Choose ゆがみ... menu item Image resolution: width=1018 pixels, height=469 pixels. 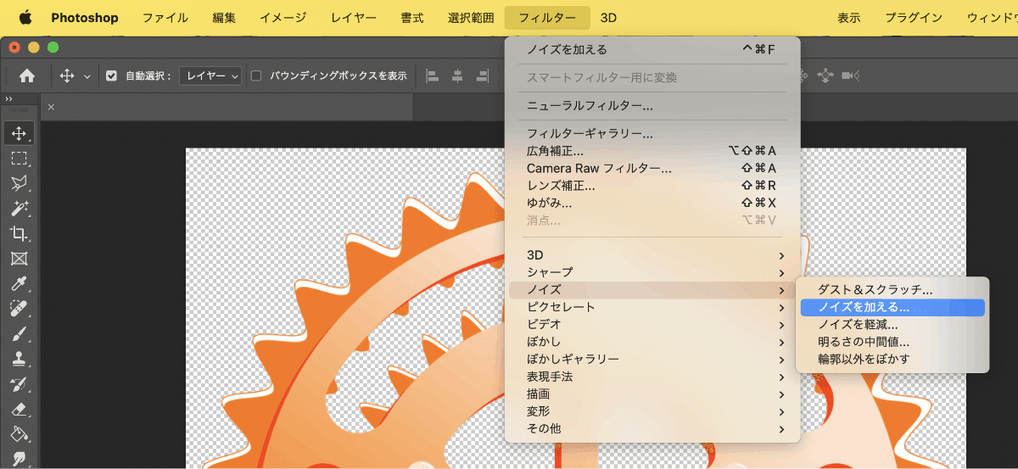[652, 203]
